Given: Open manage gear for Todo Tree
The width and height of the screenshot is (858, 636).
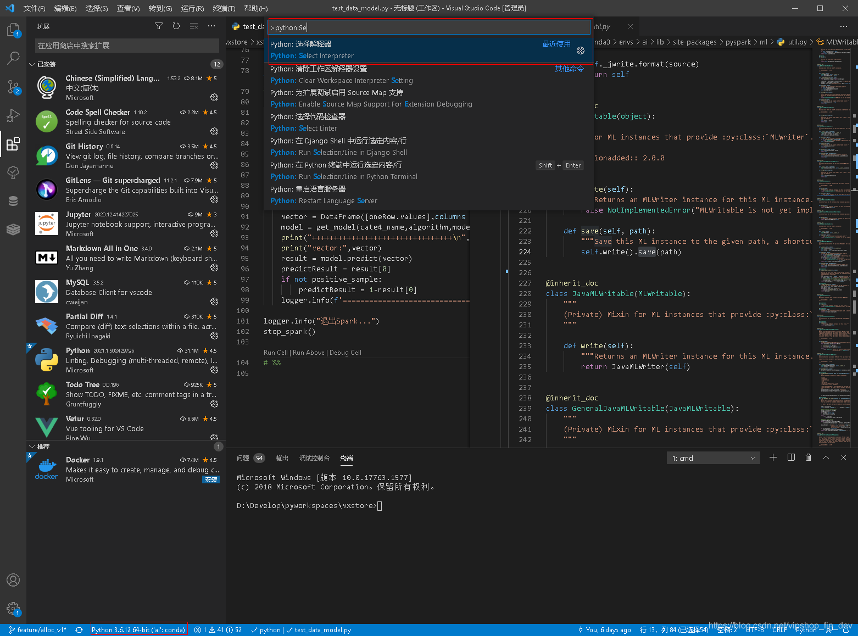Looking at the screenshot, I should [x=214, y=404].
